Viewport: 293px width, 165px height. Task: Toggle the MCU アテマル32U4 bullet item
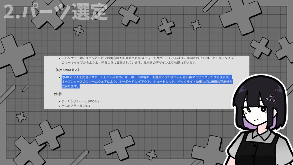(76, 105)
